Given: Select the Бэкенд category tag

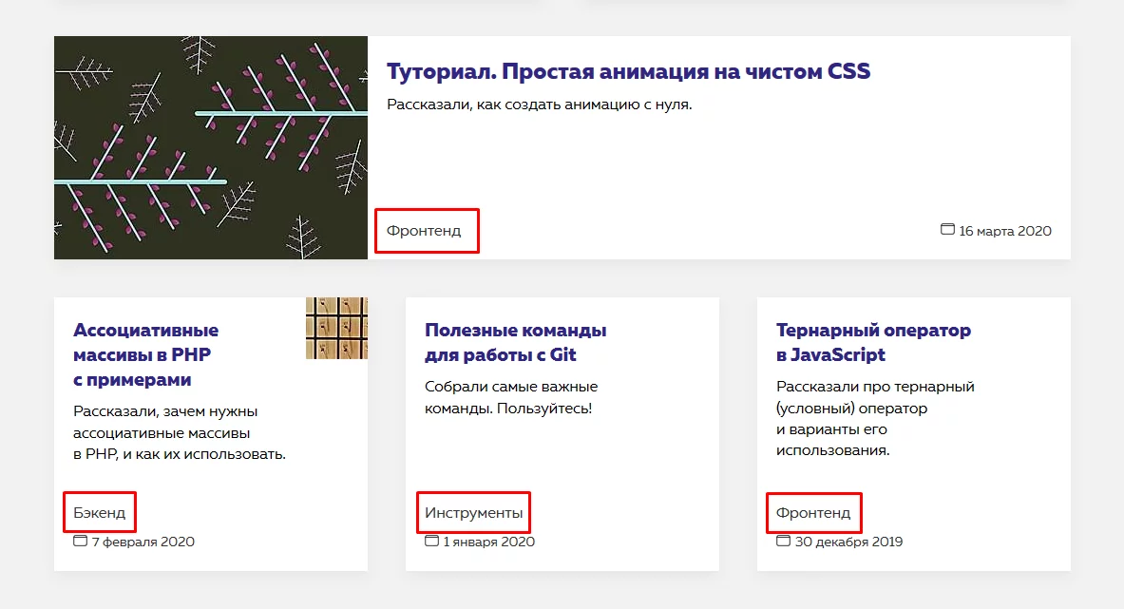Looking at the screenshot, I should pyautogui.click(x=100, y=511).
